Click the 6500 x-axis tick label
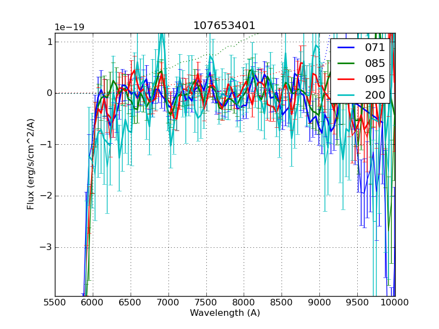The width and height of the screenshot is (439, 329). [131, 302]
